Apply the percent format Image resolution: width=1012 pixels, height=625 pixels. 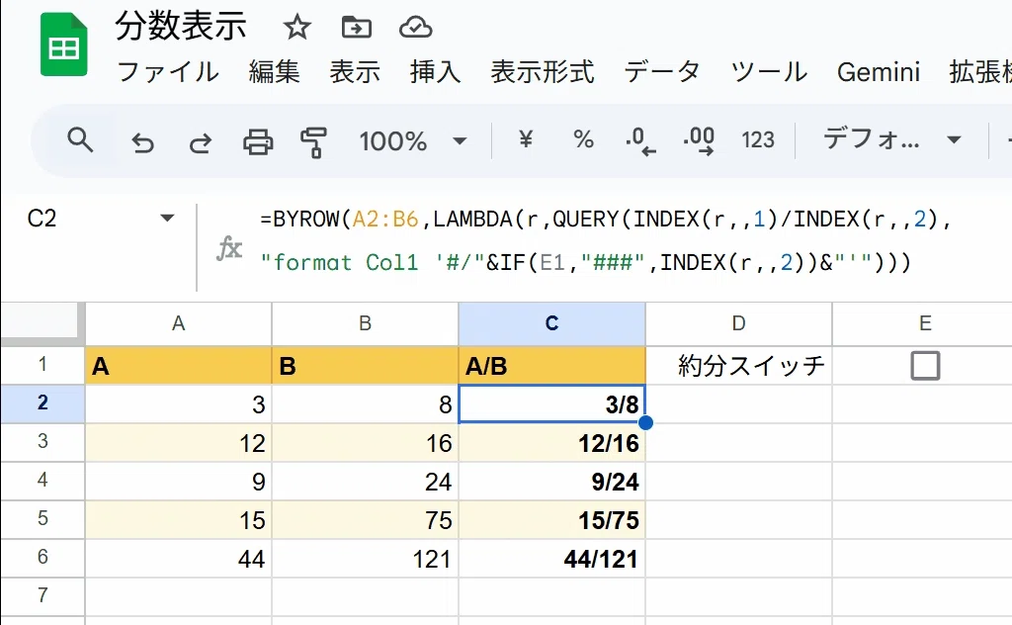coord(583,139)
